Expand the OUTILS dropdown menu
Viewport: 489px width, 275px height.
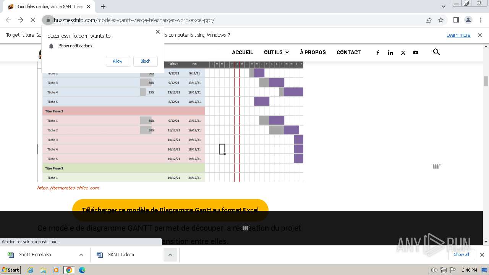[276, 52]
